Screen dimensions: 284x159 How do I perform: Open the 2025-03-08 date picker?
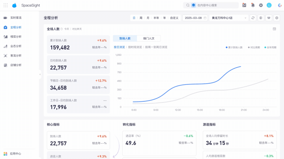195,18
